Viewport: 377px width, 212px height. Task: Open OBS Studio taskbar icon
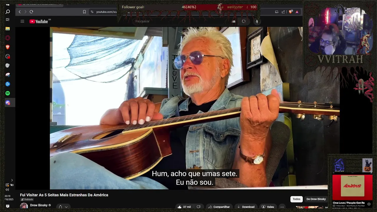click(8, 56)
